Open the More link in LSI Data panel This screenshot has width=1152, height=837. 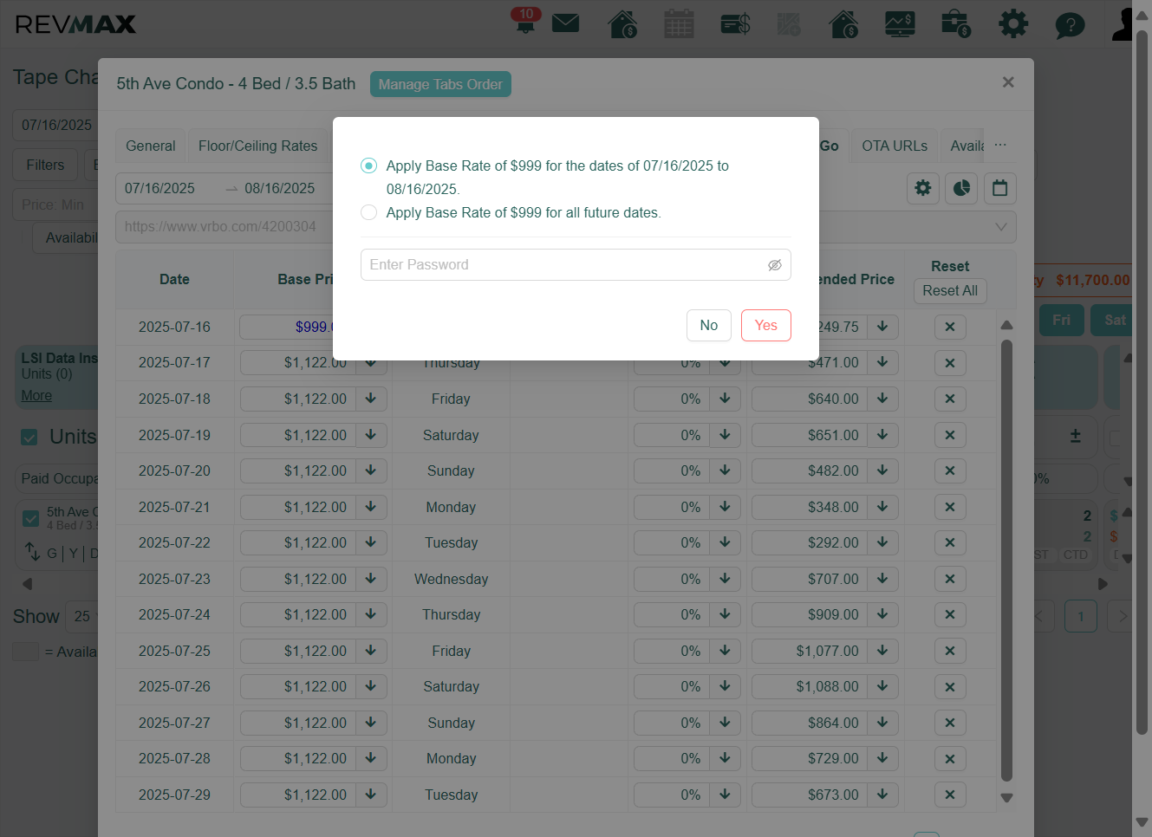36,395
